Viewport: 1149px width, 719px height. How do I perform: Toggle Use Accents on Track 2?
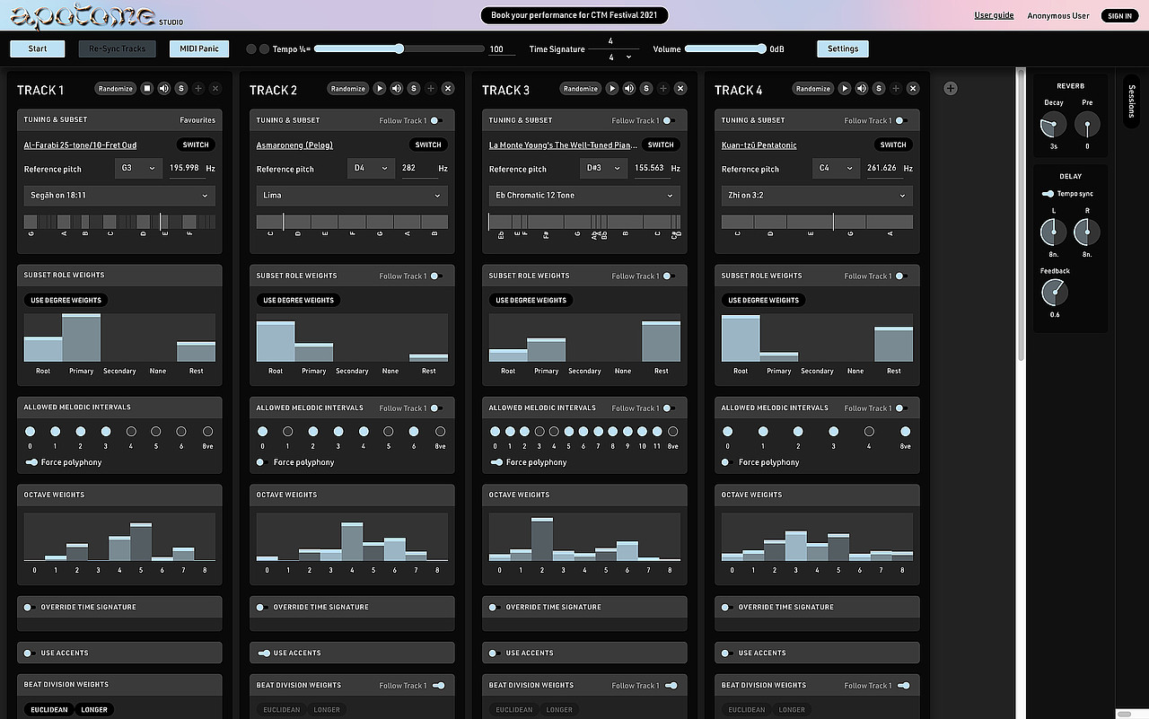tap(263, 653)
